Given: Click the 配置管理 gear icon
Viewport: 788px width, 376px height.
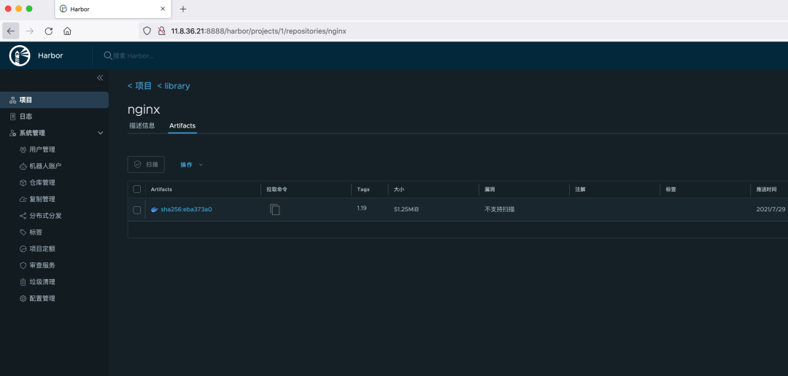Looking at the screenshot, I should pyautogui.click(x=23, y=299).
